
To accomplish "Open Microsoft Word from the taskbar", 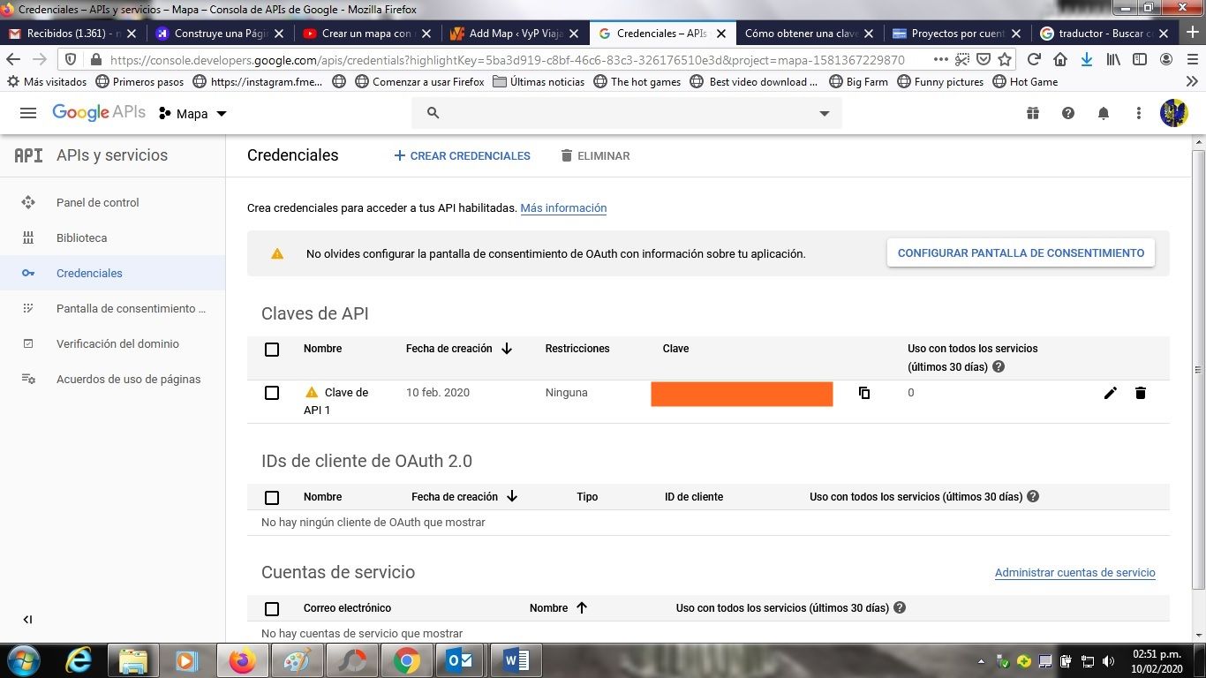I will pyautogui.click(x=516, y=660).
